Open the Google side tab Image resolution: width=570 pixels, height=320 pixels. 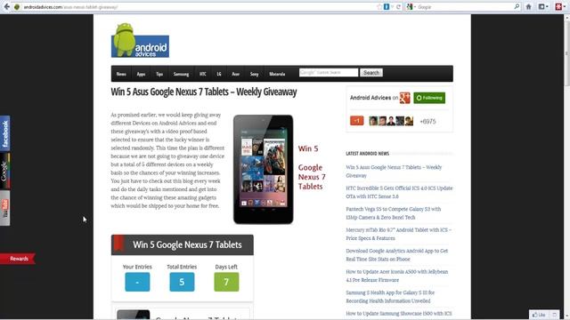5,171
